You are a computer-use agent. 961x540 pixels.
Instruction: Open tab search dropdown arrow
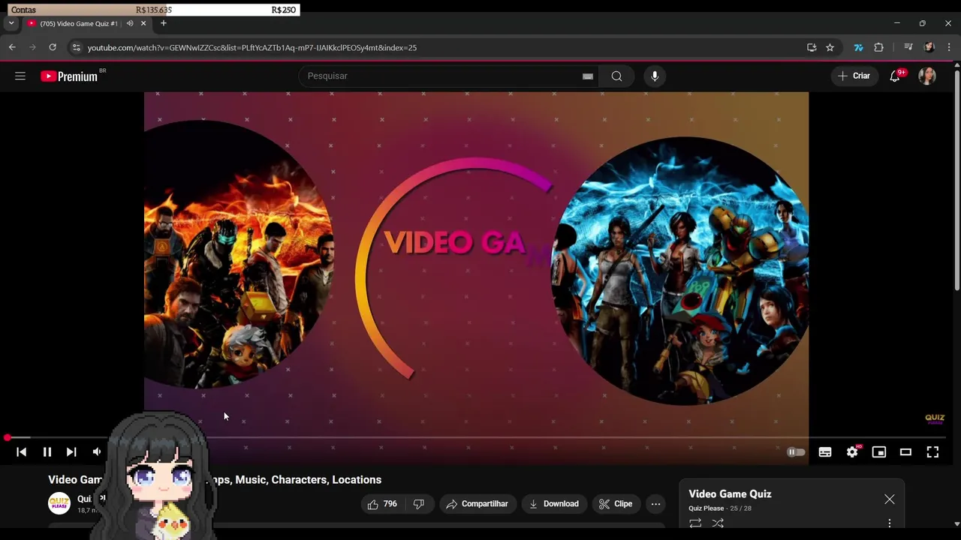click(11, 23)
